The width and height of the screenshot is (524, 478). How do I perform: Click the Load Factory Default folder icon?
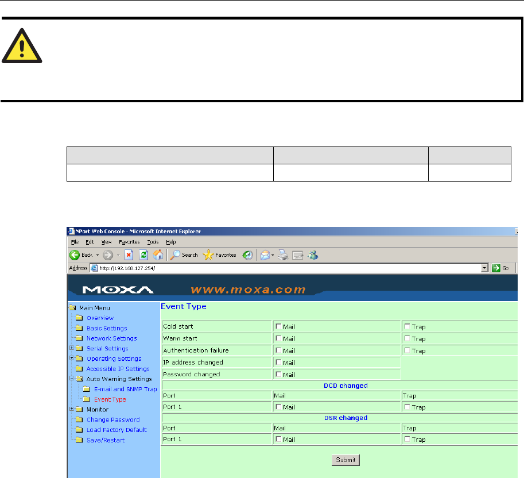coord(79,430)
